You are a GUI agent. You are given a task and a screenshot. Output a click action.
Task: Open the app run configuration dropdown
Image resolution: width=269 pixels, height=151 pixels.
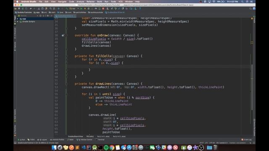tap(74, 8)
